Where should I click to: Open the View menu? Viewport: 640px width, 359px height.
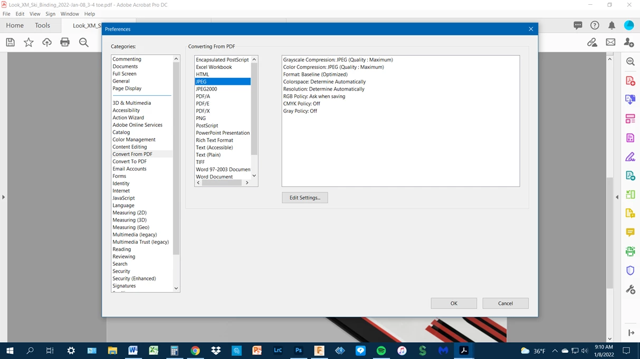[x=35, y=14]
